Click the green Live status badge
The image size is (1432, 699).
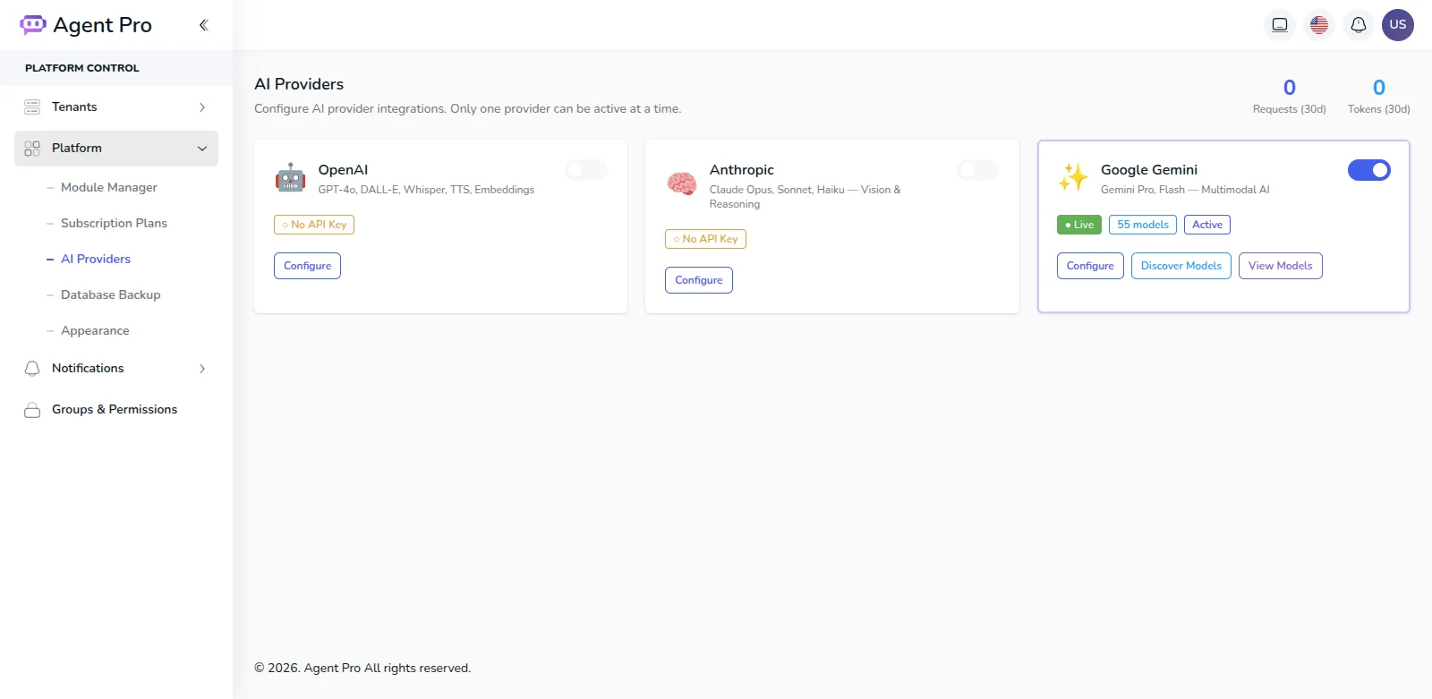coord(1079,225)
